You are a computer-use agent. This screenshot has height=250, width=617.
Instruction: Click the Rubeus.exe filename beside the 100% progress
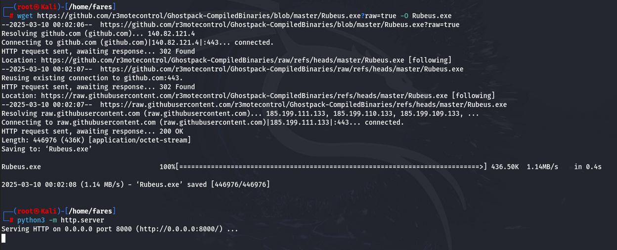pos(21,167)
